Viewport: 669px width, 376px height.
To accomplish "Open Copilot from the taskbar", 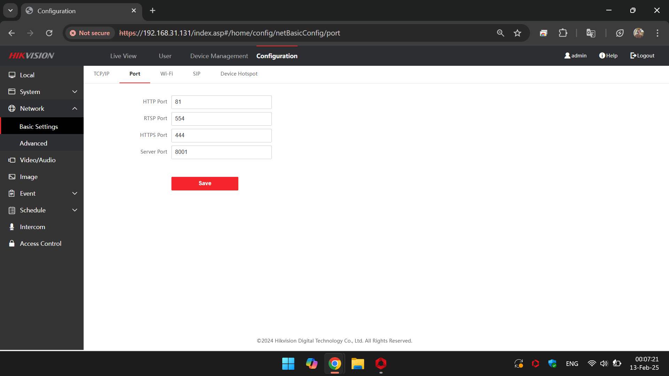I will coord(312,363).
